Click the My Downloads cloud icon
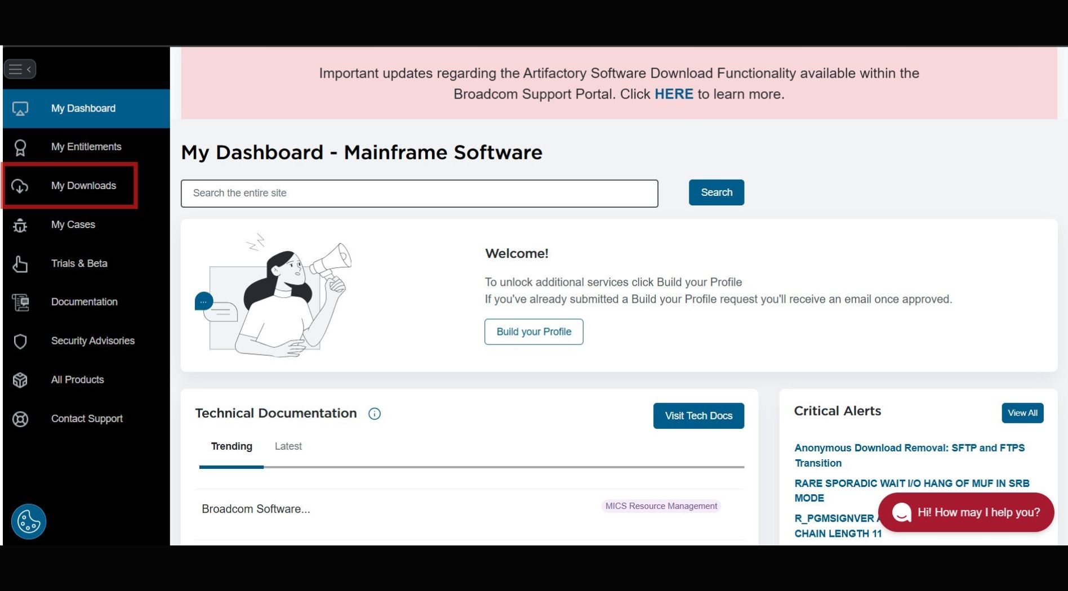Viewport: 1068px width, 591px height. 20,186
